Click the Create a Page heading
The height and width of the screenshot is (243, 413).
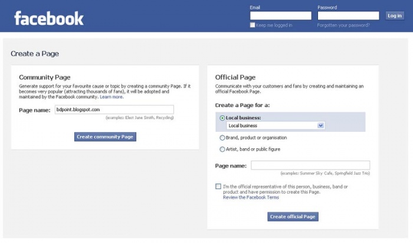click(35, 54)
